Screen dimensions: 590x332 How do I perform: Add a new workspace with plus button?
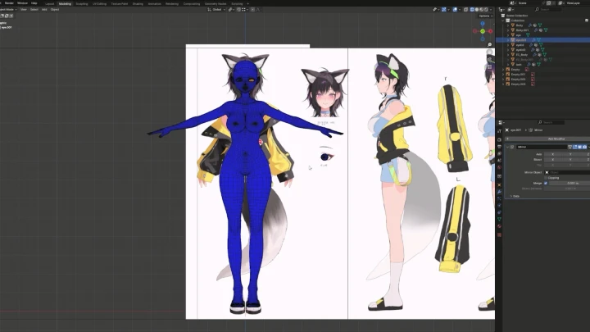coord(247,4)
